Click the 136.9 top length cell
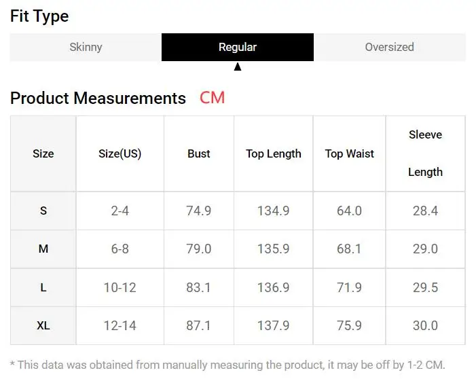476x379 pixels. [274, 287]
